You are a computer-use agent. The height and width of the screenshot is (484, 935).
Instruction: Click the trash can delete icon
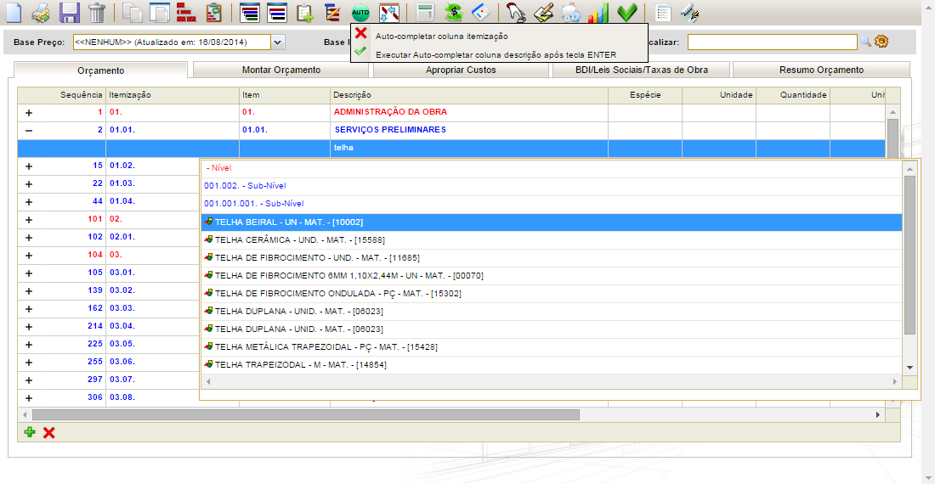click(97, 13)
